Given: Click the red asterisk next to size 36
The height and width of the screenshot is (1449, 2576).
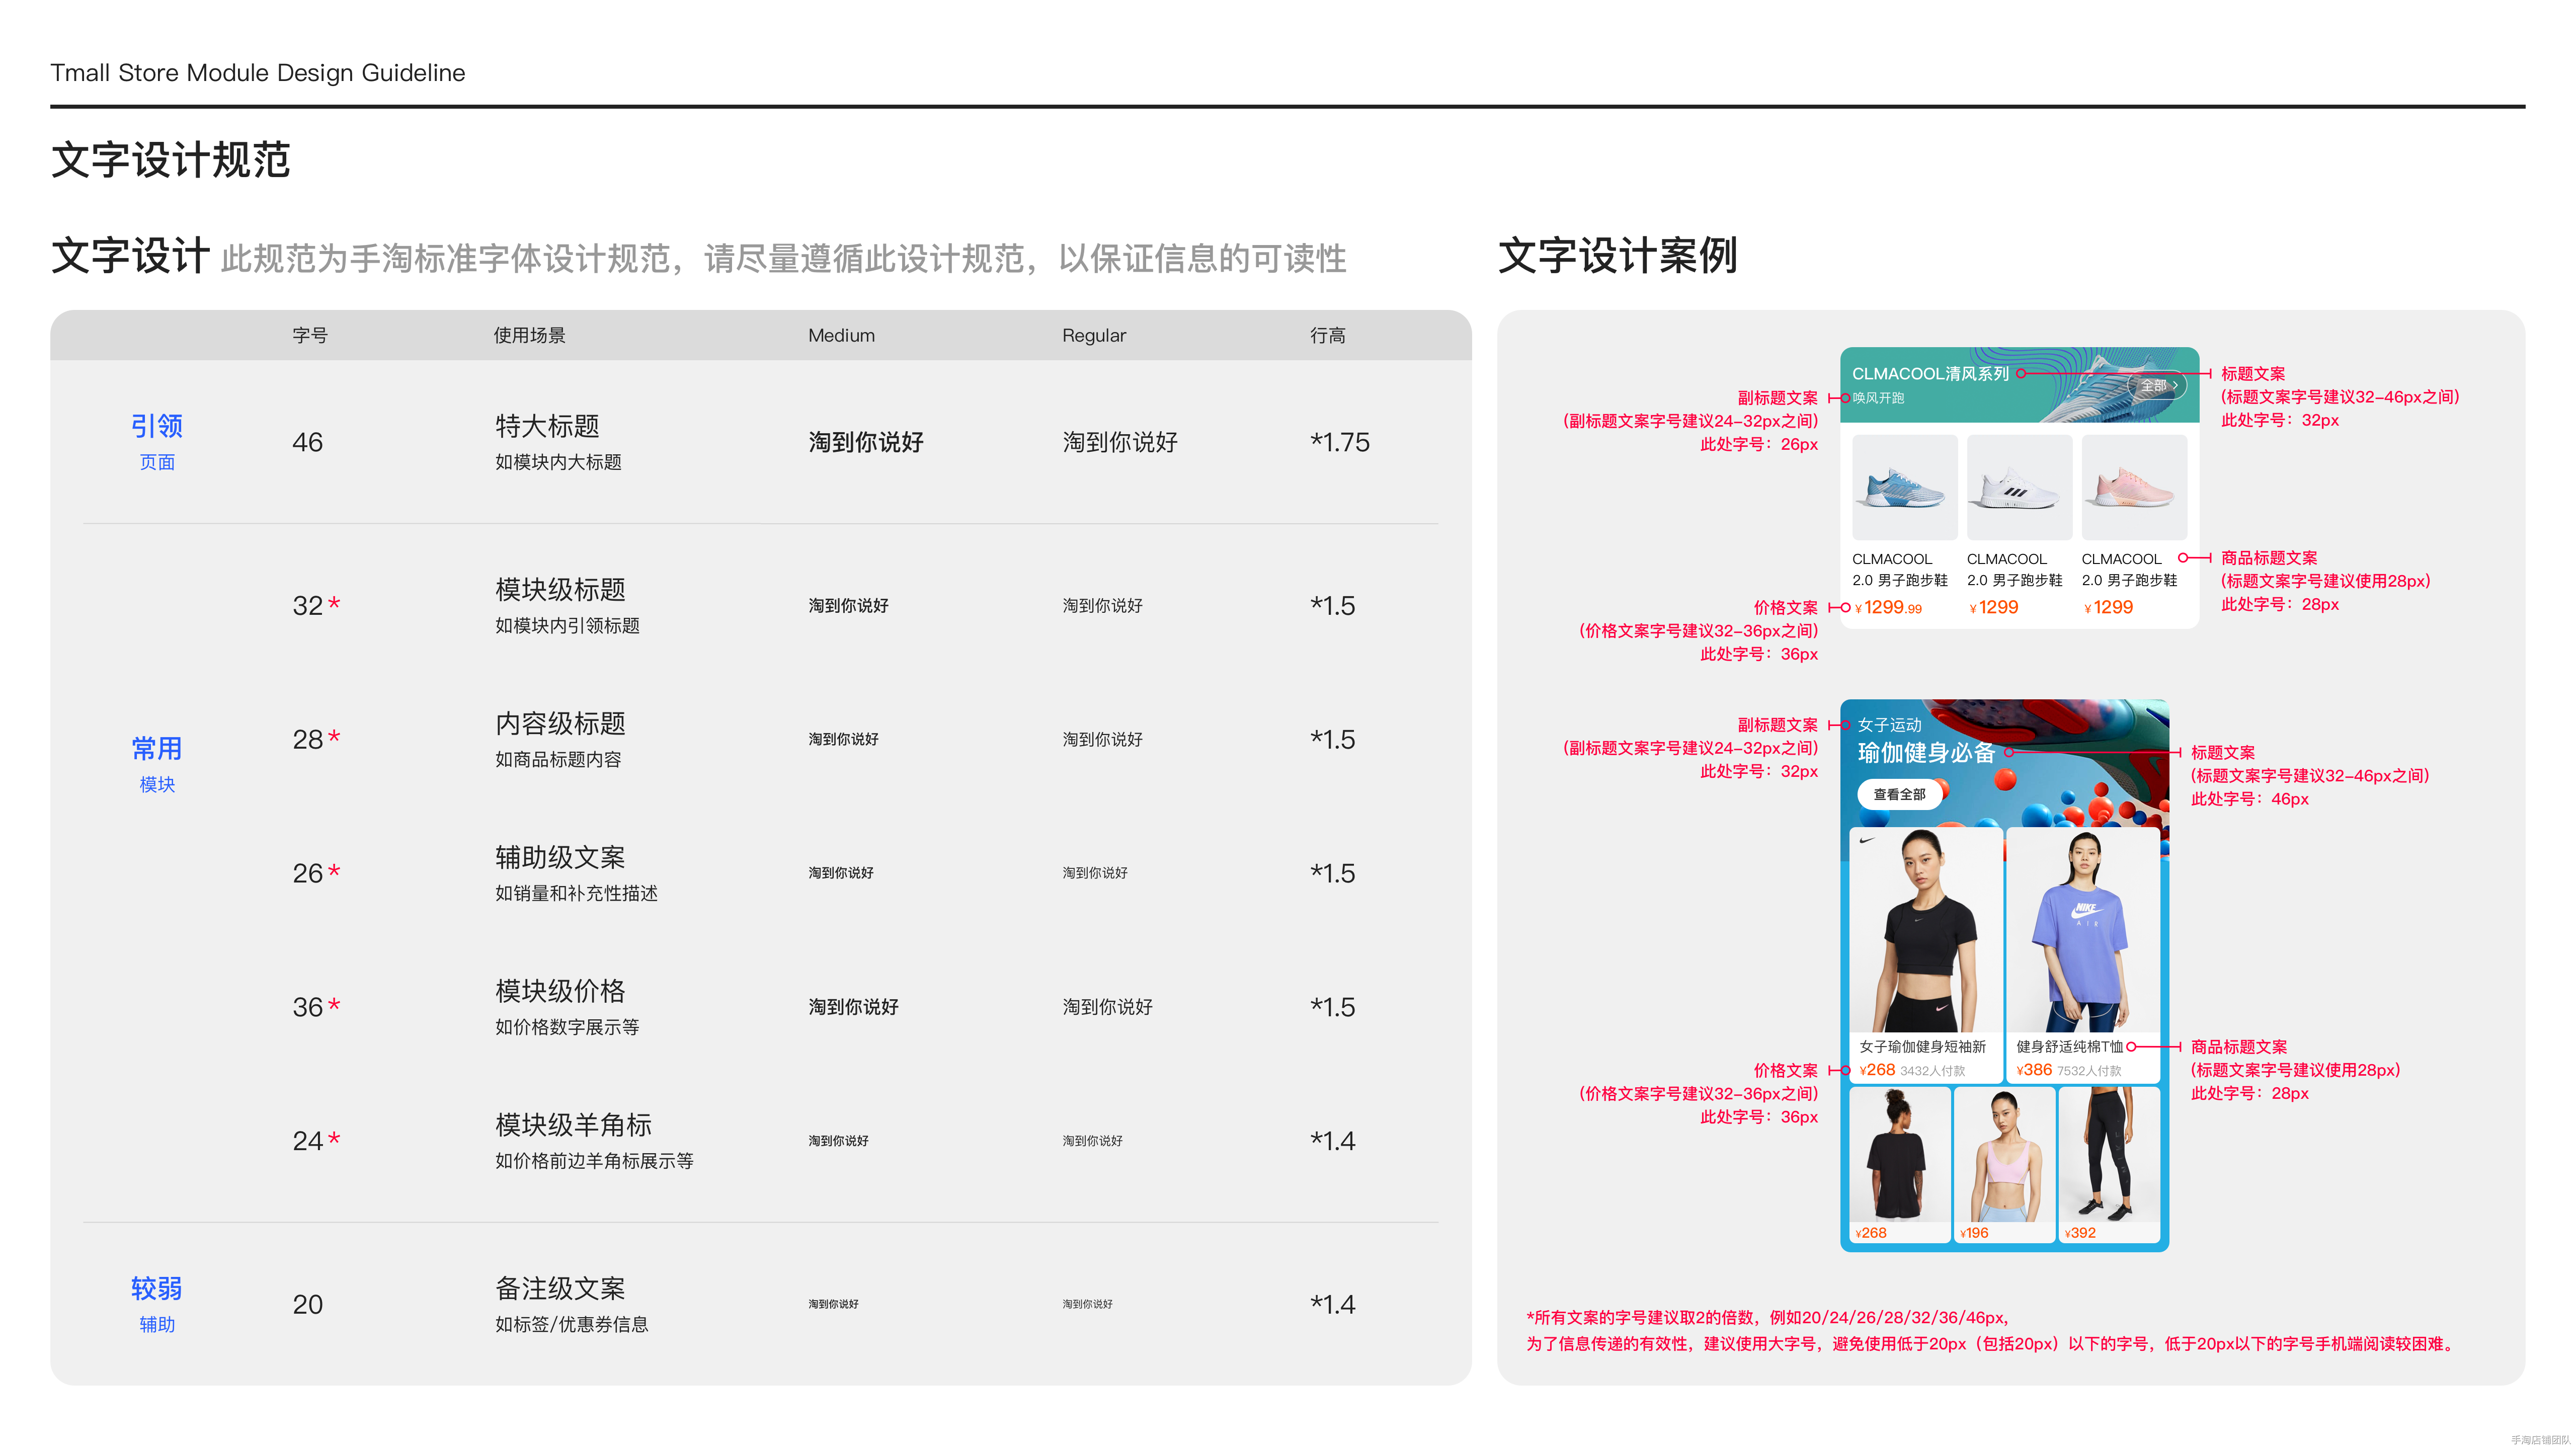Looking at the screenshot, I should point(334,1004).
